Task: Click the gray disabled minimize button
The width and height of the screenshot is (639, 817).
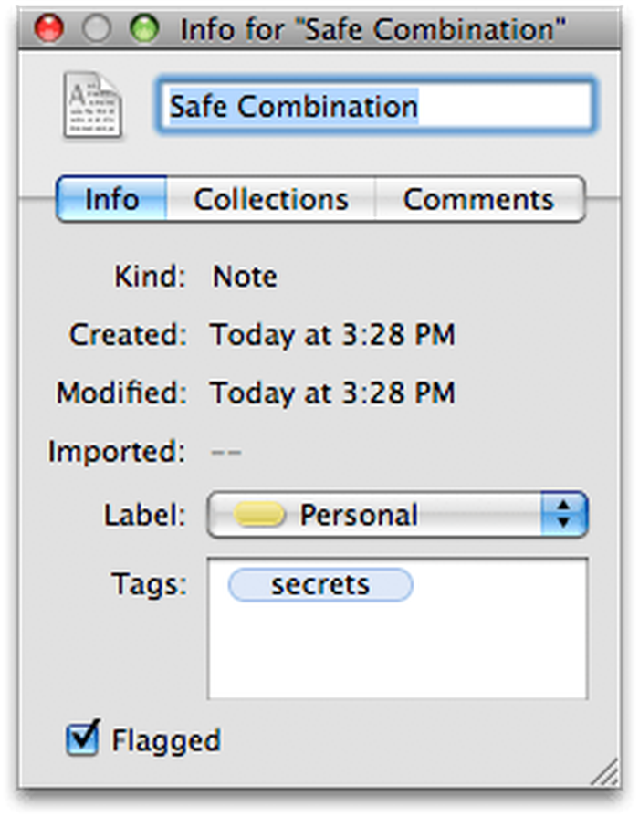Action: coord(97,28)
